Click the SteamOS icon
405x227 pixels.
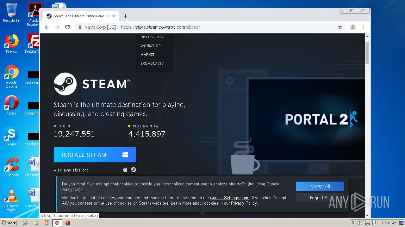coord(134,170)
